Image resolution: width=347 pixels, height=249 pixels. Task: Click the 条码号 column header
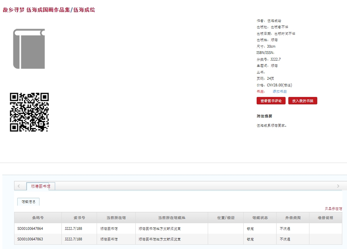[x=38, y=218]
